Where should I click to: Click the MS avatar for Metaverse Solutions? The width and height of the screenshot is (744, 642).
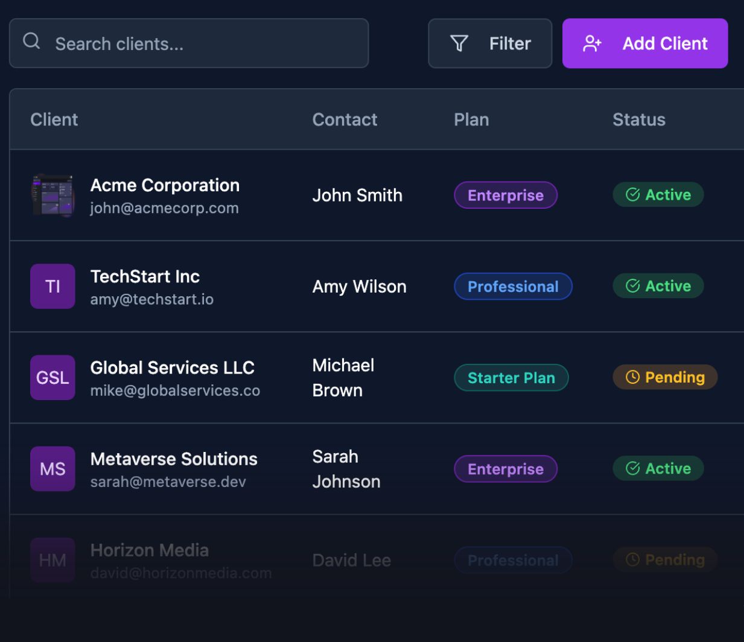(x=52, y=469)
